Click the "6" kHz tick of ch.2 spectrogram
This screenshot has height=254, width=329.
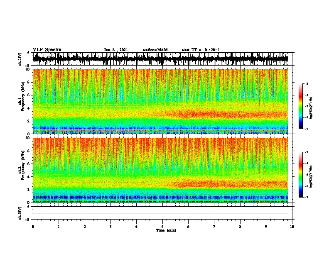[29, 164]
